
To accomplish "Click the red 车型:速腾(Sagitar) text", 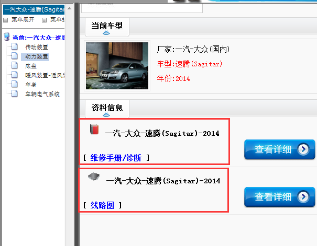I will coord(190,64).
